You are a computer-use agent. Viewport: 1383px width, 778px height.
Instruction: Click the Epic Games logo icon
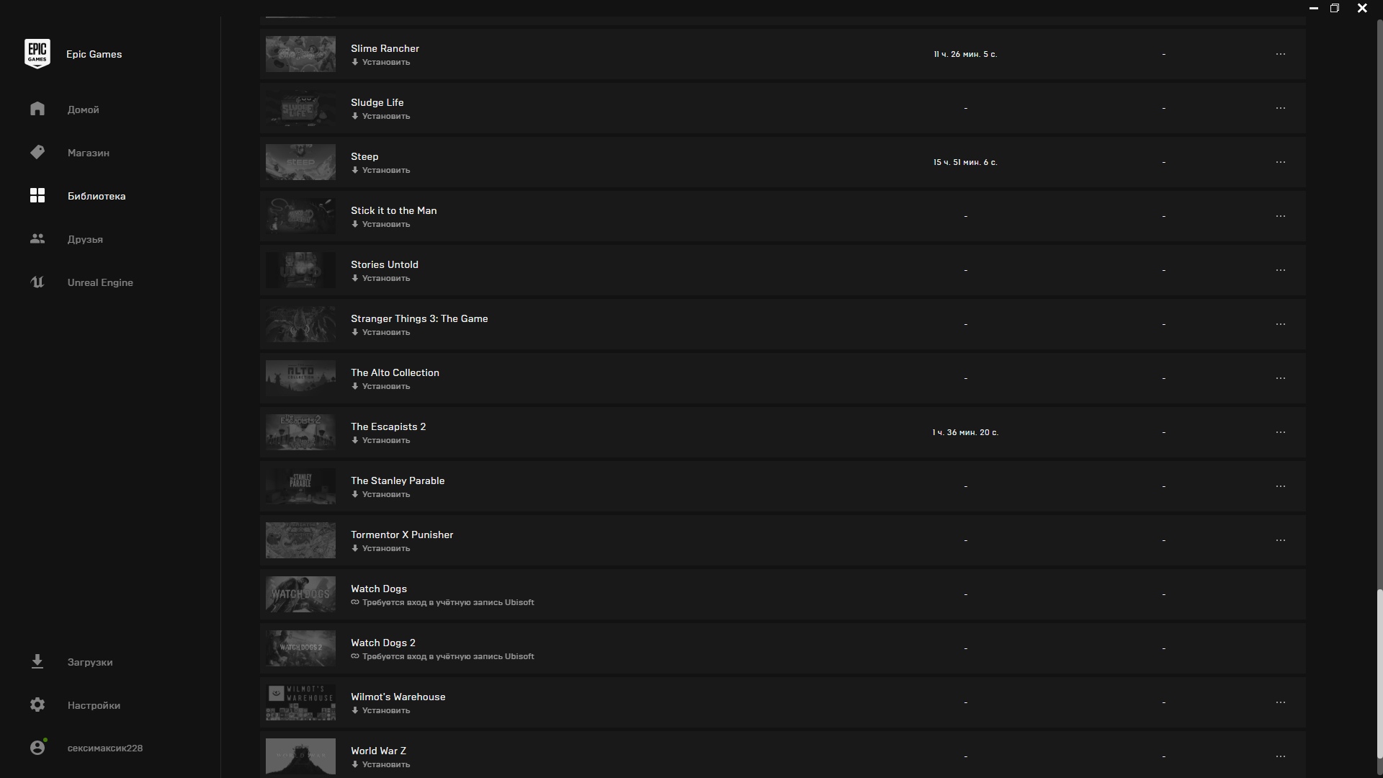(37, 54)
